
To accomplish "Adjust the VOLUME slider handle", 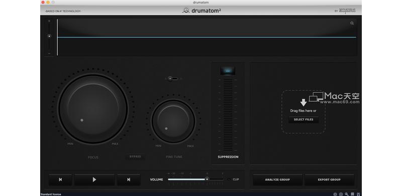I will click(x=207, y=179).
